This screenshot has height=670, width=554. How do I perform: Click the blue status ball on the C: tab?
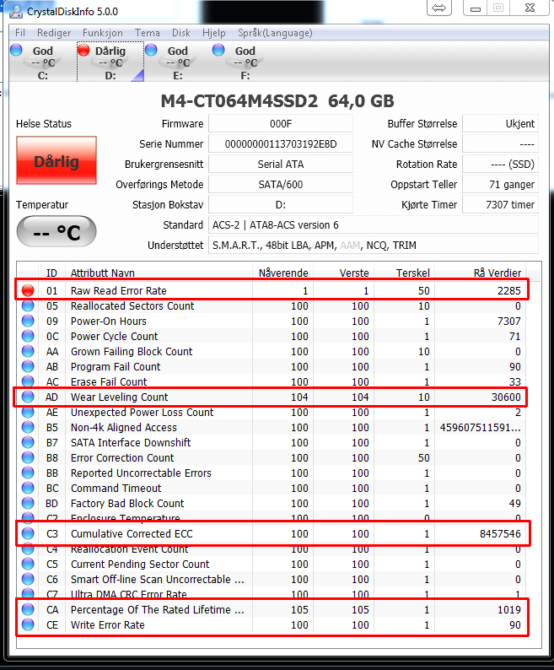point(17,51)
